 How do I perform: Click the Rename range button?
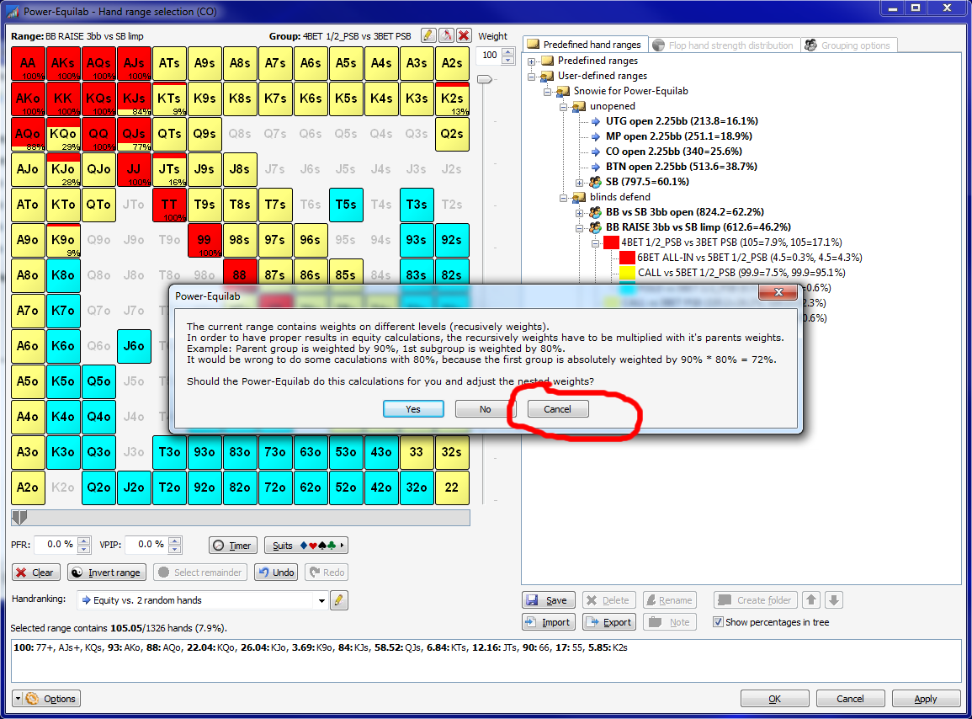[670, 600]
